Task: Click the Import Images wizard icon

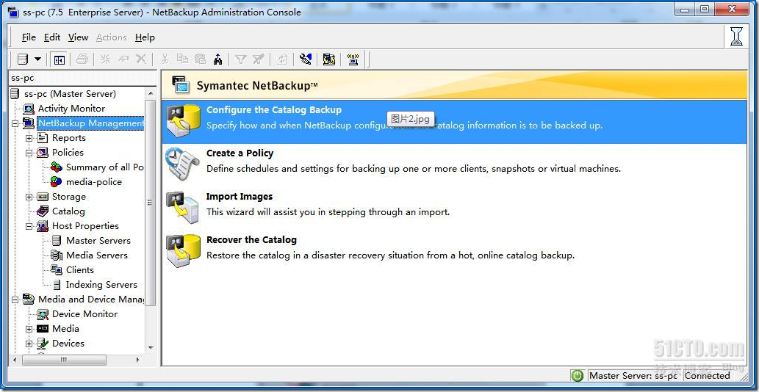Action: point(182,206)
